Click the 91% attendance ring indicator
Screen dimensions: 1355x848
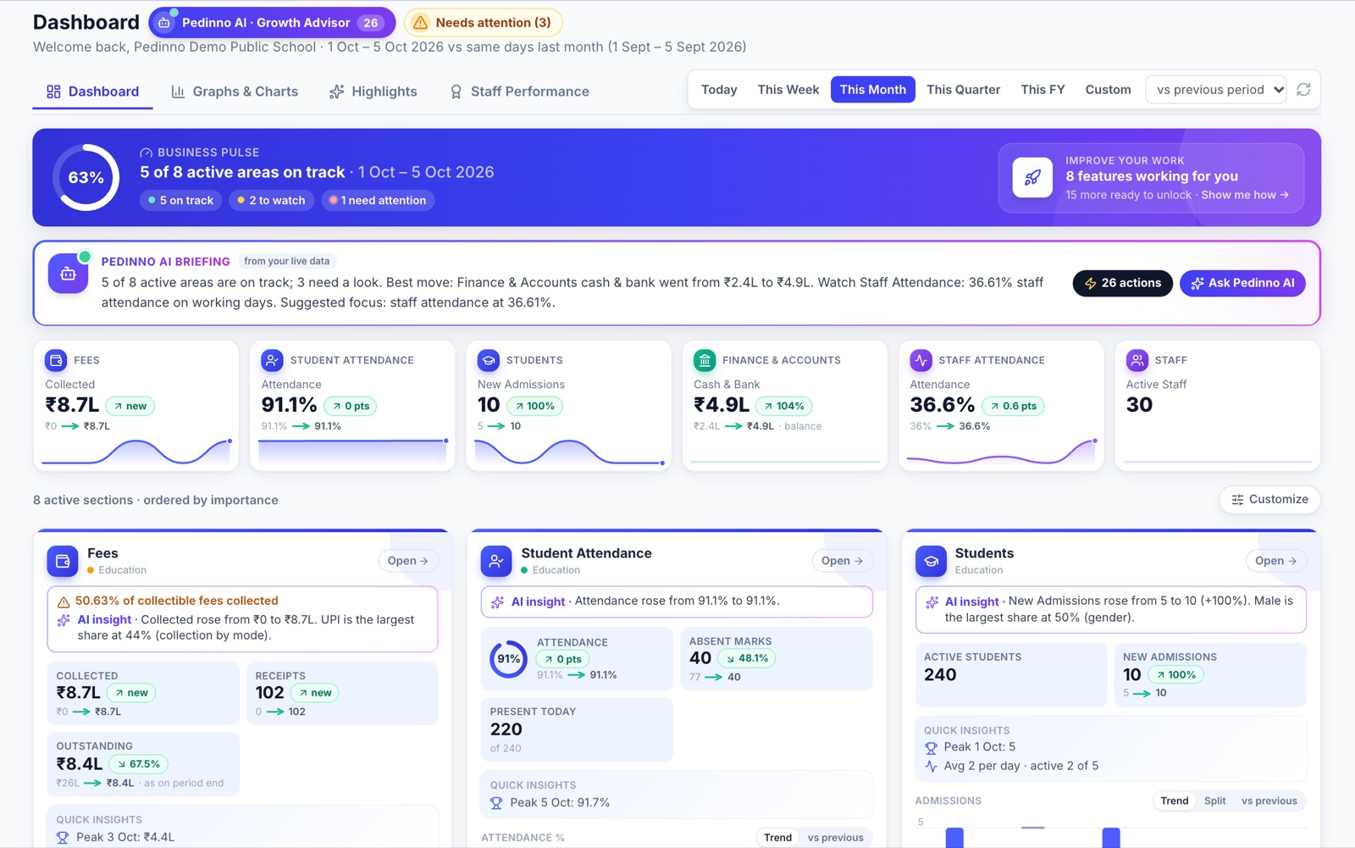tap(509, 659)
